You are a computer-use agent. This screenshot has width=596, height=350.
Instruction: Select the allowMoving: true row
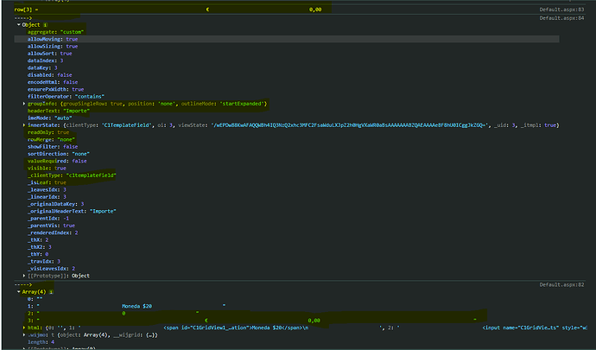53,39
